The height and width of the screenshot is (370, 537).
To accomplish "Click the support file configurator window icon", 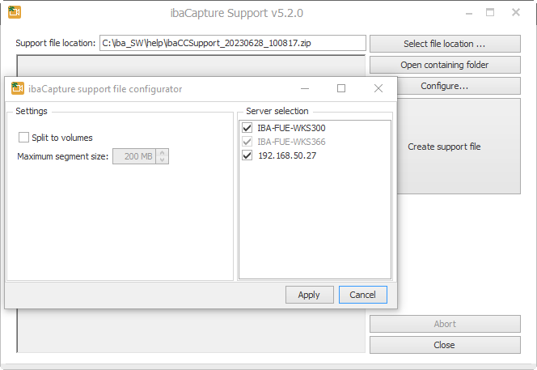I will point(18,88).
